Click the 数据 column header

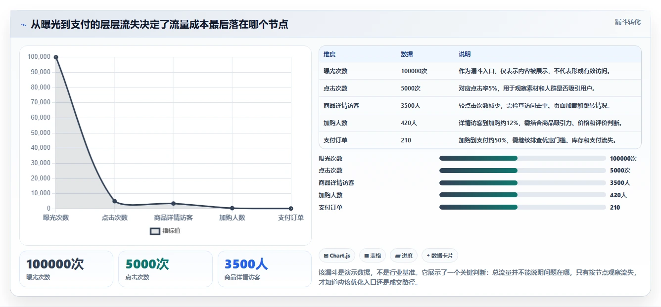pos(407,54)
